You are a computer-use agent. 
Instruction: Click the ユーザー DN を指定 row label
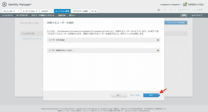57,40
